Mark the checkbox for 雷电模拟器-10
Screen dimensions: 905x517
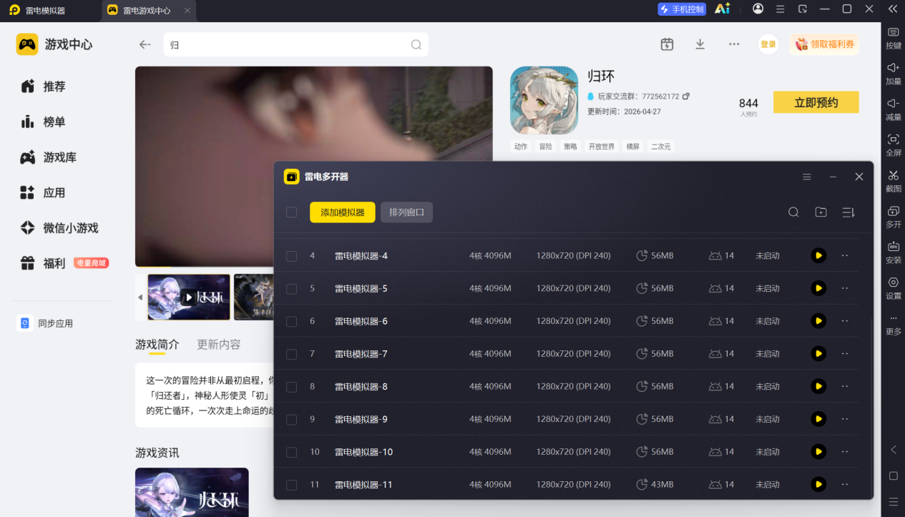pyautogui.click(x=291, y=452)
